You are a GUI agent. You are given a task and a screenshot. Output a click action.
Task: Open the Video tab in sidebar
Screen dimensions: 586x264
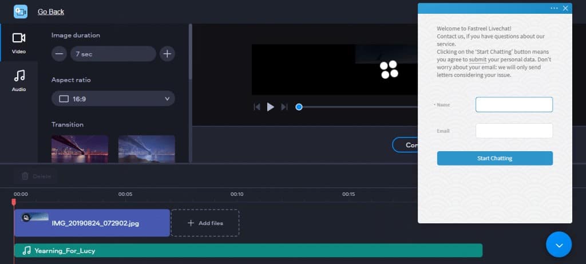point(19,42)
